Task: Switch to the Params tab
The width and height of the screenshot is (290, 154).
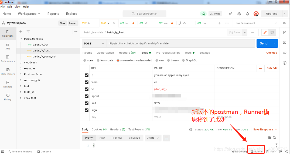Action: tap(87, 52)
